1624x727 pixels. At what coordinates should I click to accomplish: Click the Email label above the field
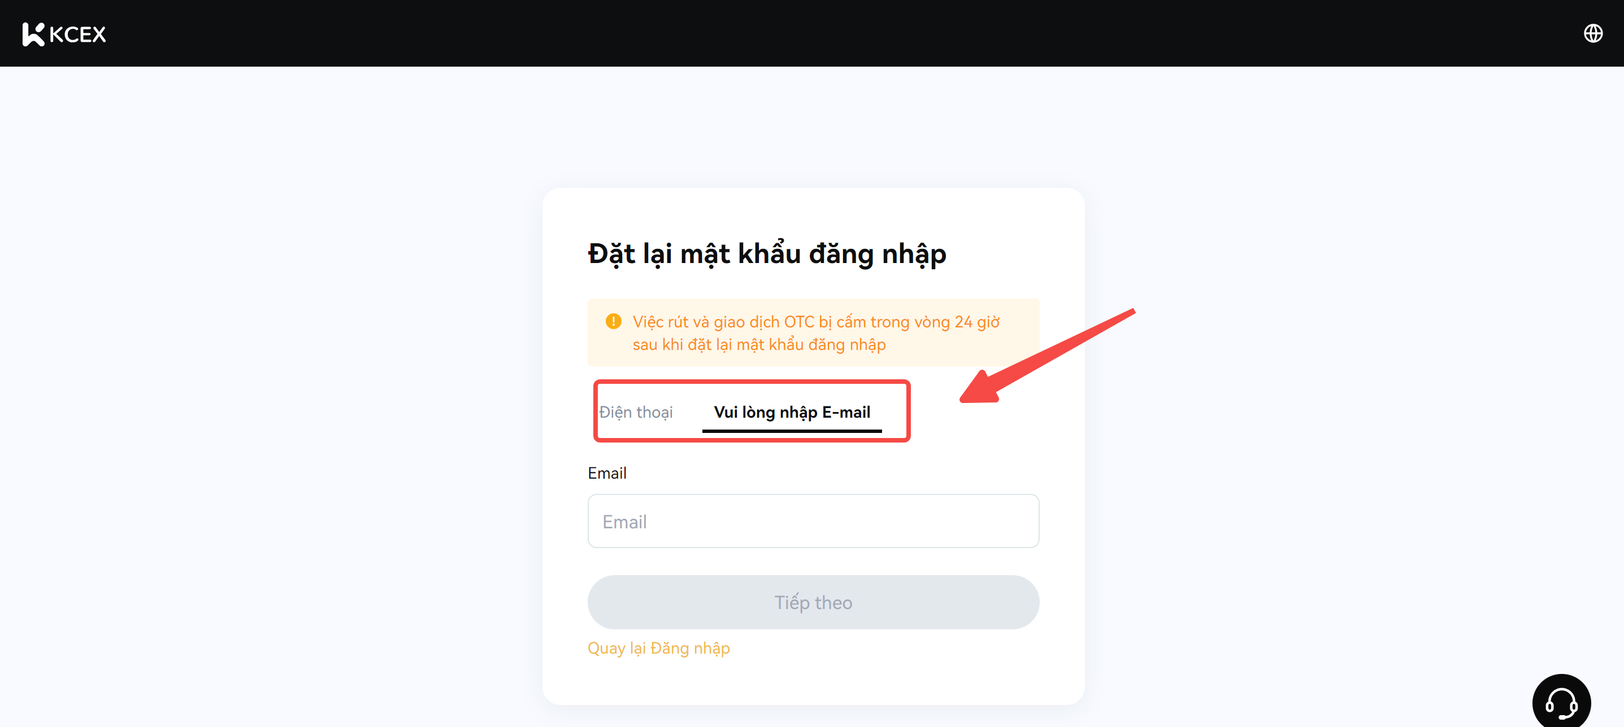(x=607, y=473)
